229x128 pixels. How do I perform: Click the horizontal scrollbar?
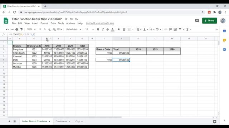[65, 117]
